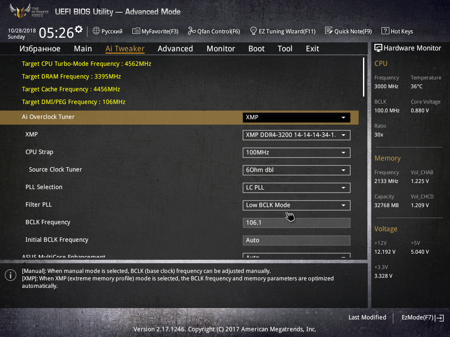Select the Source Clock Tuner label
The width and height of the screenshot is (450, 337).
coord(55,170)
